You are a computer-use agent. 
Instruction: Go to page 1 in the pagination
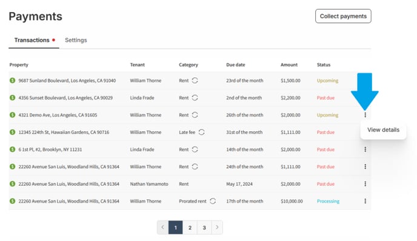point(176,228)
